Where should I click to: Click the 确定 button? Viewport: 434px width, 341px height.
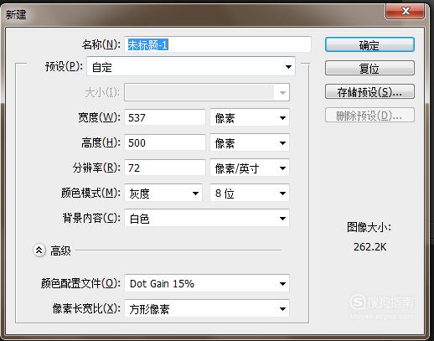(369, 44)
